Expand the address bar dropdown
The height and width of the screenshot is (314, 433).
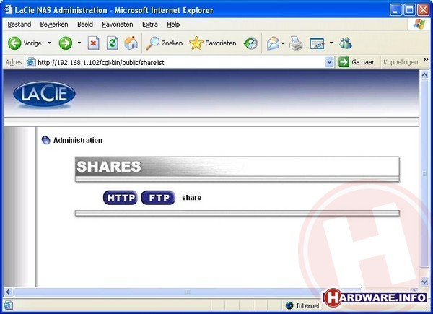click(x=329, y=62)
